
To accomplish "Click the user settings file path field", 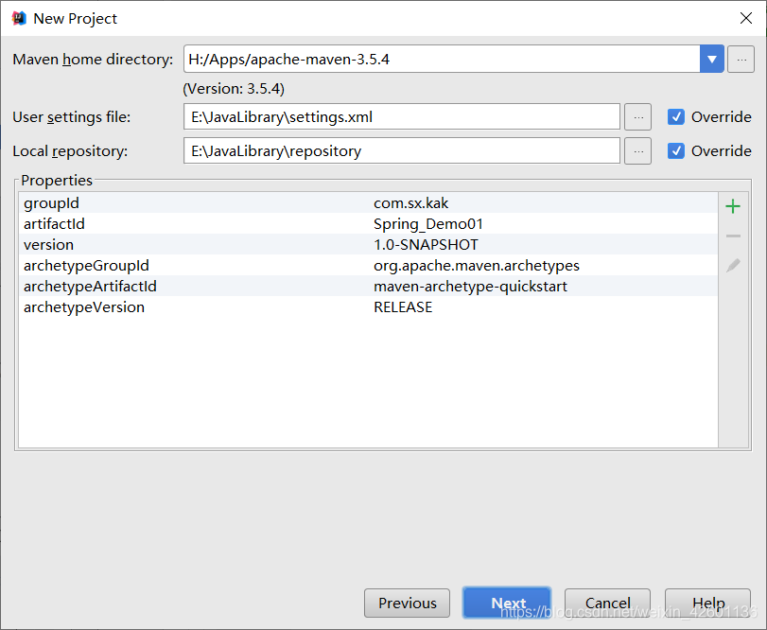I will pos(402,117).
